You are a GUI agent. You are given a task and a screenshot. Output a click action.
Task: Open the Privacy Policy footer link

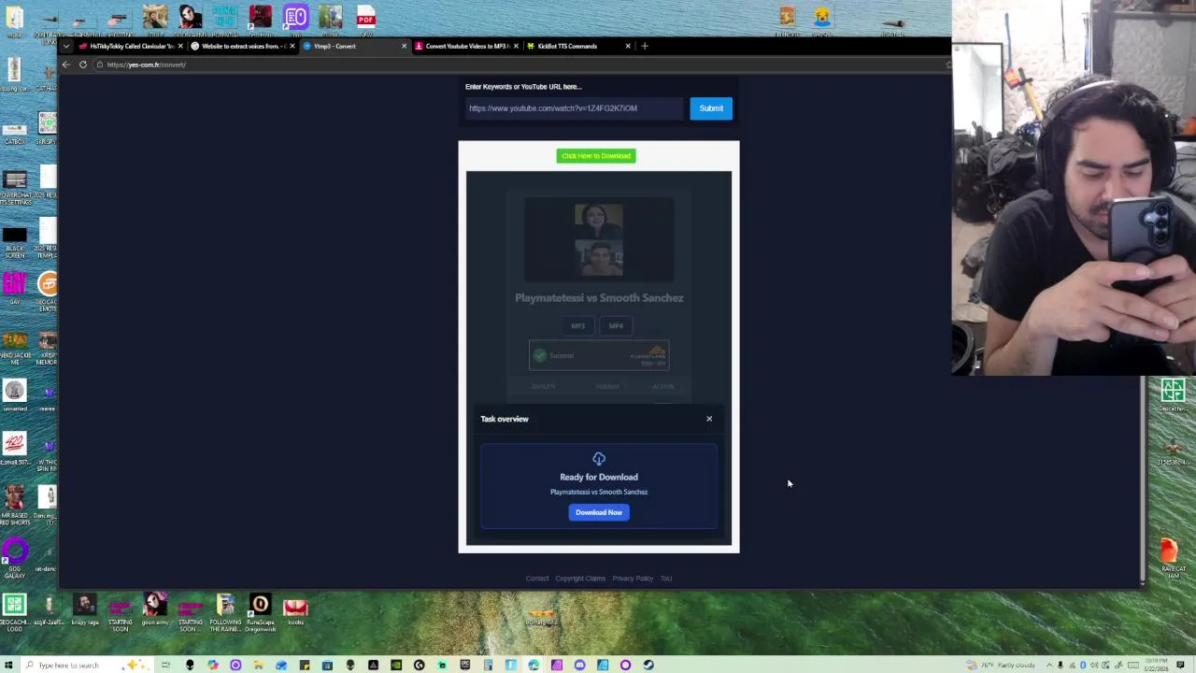click(633, 579)
